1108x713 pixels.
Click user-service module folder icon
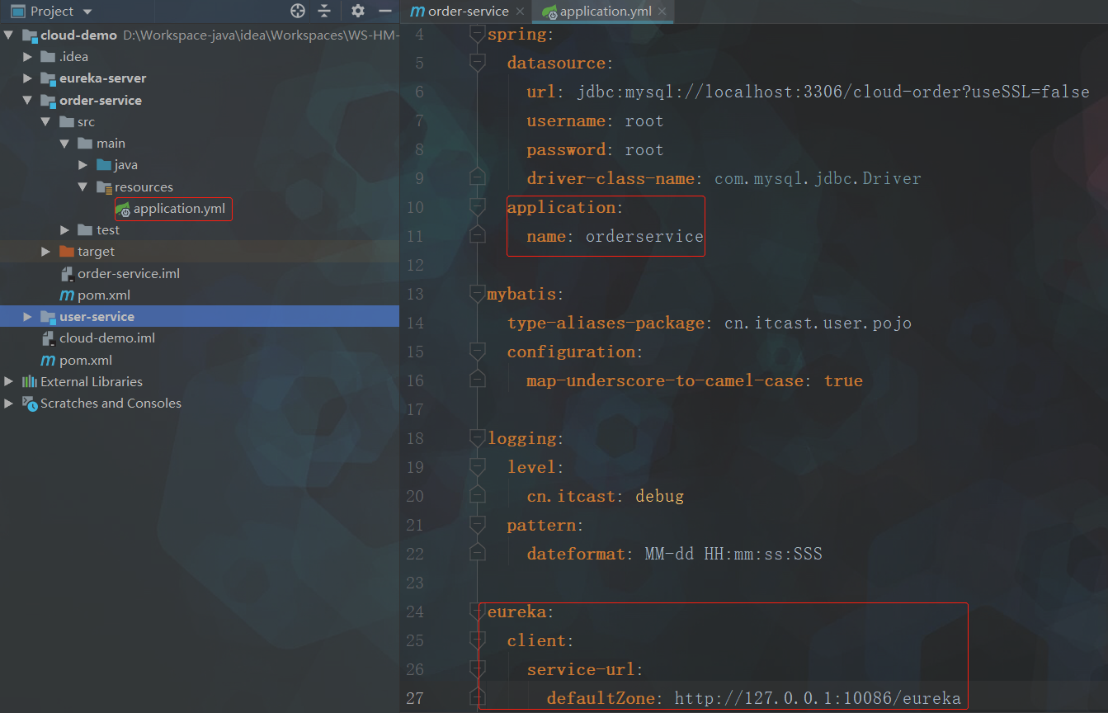point(48,317)
